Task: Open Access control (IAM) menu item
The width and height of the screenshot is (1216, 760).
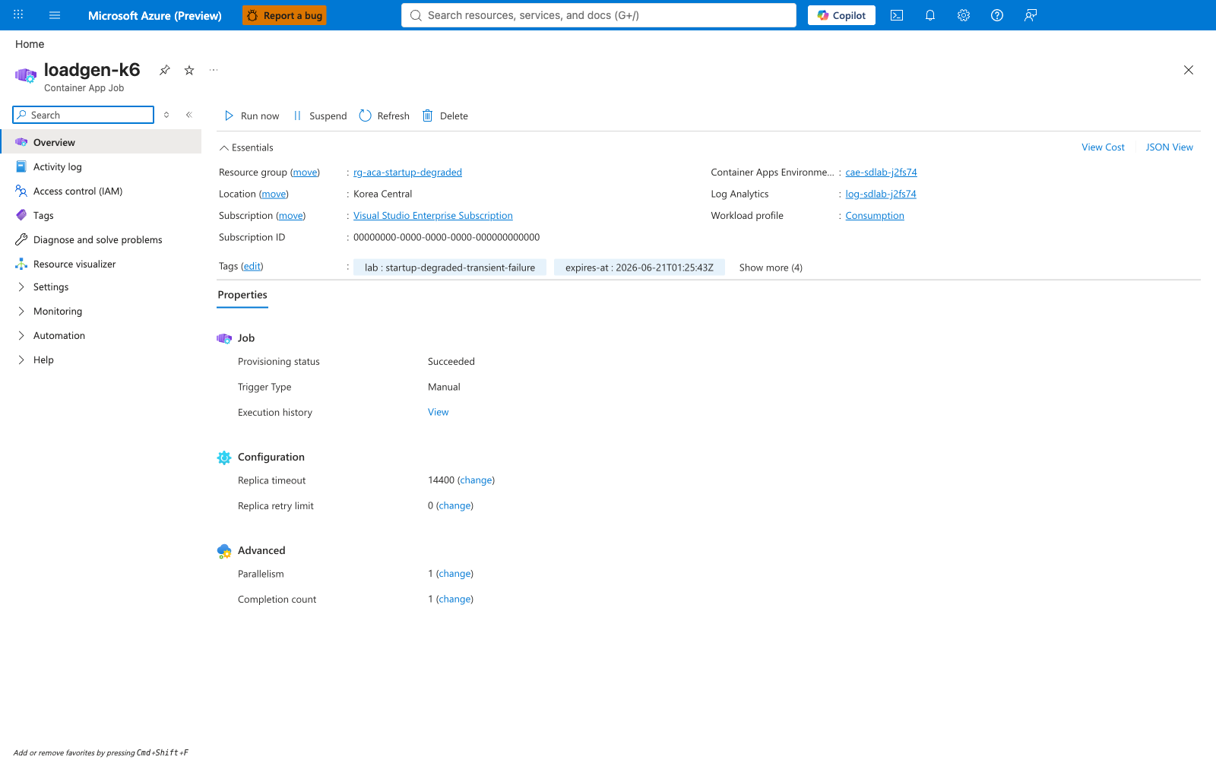Action: pos(101,191)
